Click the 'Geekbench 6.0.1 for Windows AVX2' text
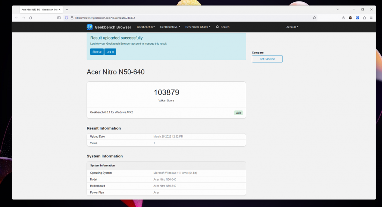The height and width of the screenshot is (207, 382). (111, 112)
